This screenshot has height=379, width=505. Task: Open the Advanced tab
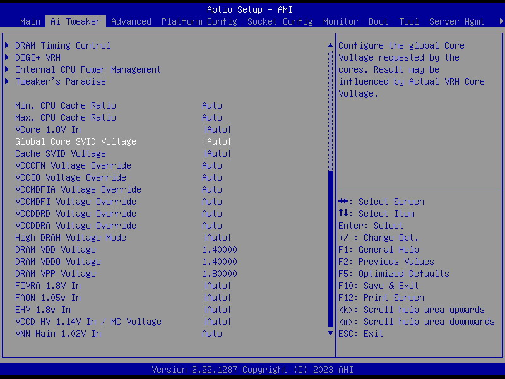(x=131, y=21)
